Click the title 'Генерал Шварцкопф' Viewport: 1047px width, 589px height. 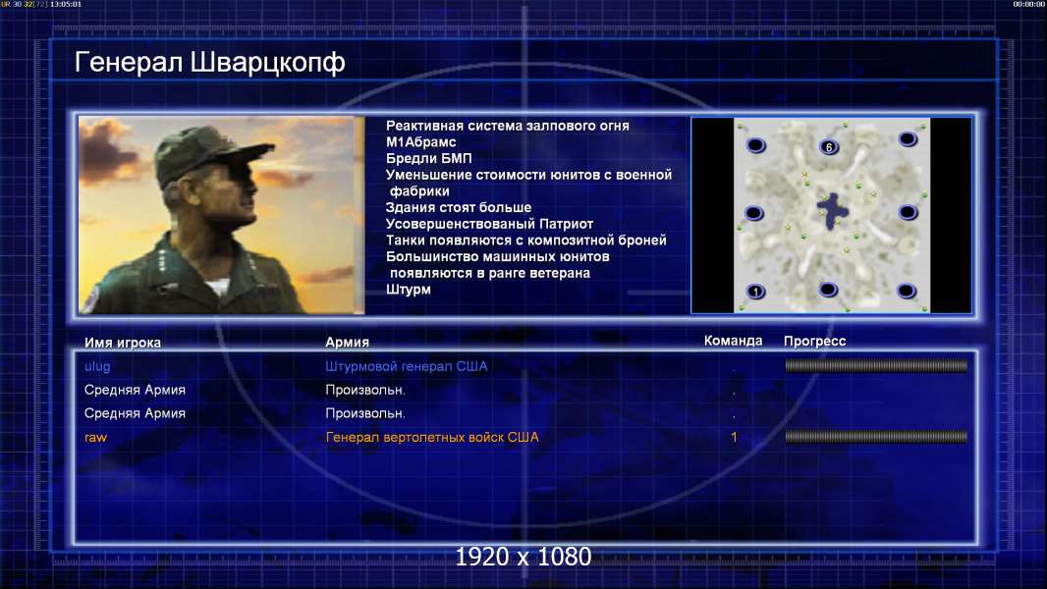pyautogui.click(x=209, y=62)
